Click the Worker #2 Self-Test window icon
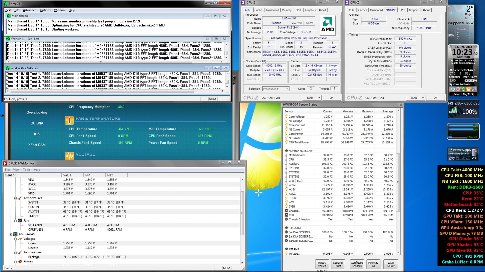This screenshot has width=485, height=272. click(8, 68)
